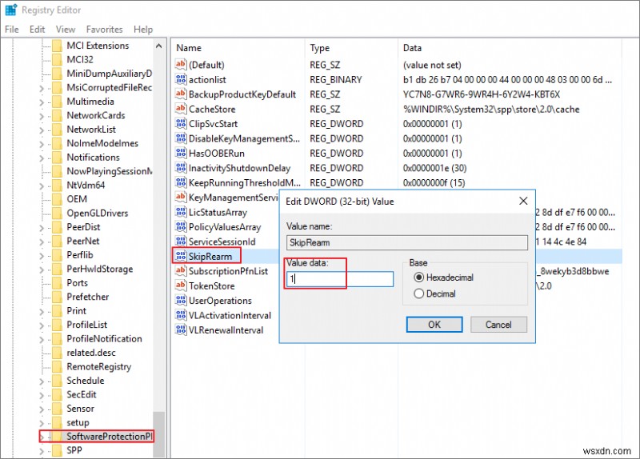Expand the NetworkCards tree node
The width and height of the screenshot is (640, 459).
tap(42, 116)
